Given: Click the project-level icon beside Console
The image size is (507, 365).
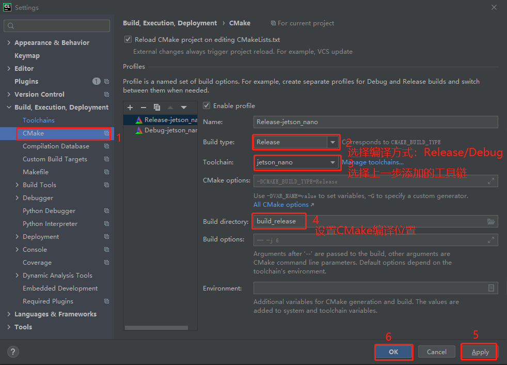Looking at the screenshot, I should tap(106, 250).
